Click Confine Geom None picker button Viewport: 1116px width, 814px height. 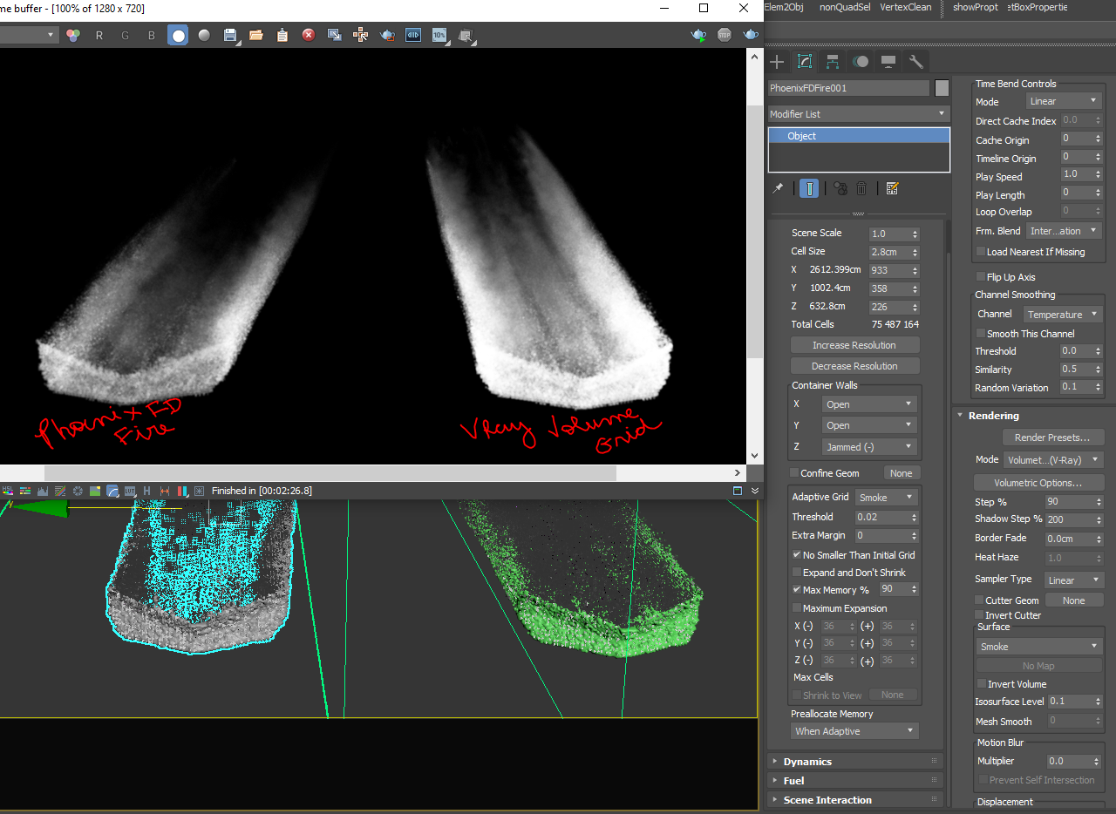coord(902,473)
